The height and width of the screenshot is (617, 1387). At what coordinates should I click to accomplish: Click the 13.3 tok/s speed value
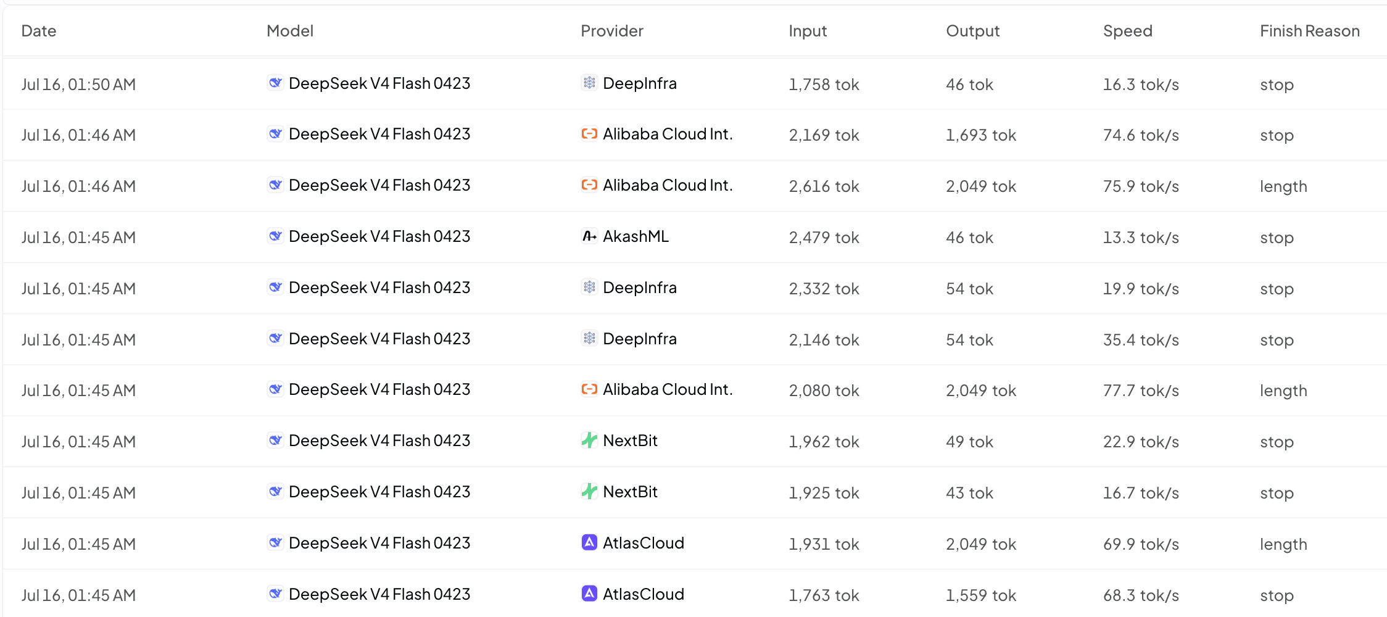tap(1141, 238)
